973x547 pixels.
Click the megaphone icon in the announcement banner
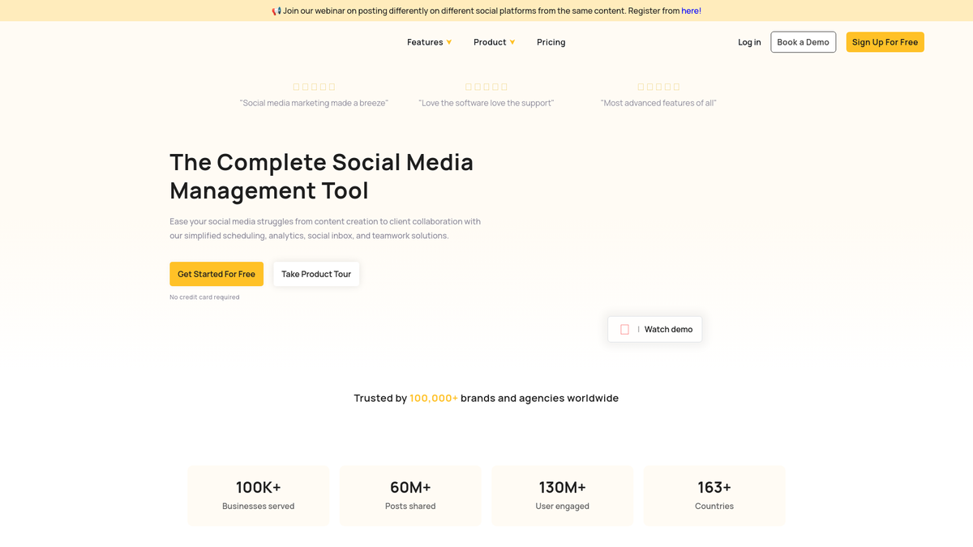point(276,11)
